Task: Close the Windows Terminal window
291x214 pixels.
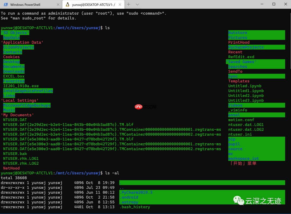Action: coord(285,4)
